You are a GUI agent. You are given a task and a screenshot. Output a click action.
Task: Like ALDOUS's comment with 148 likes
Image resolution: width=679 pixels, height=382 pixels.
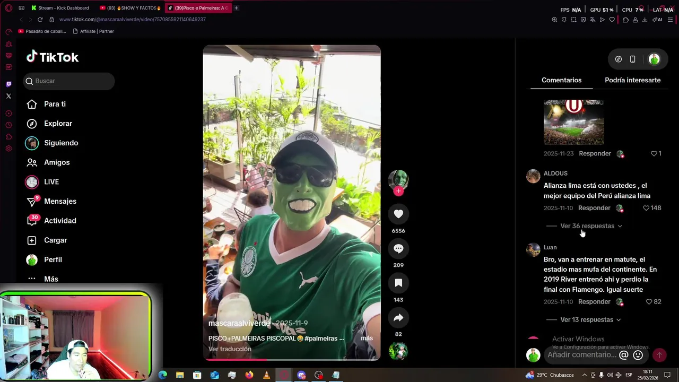click(x=646, y=208)
